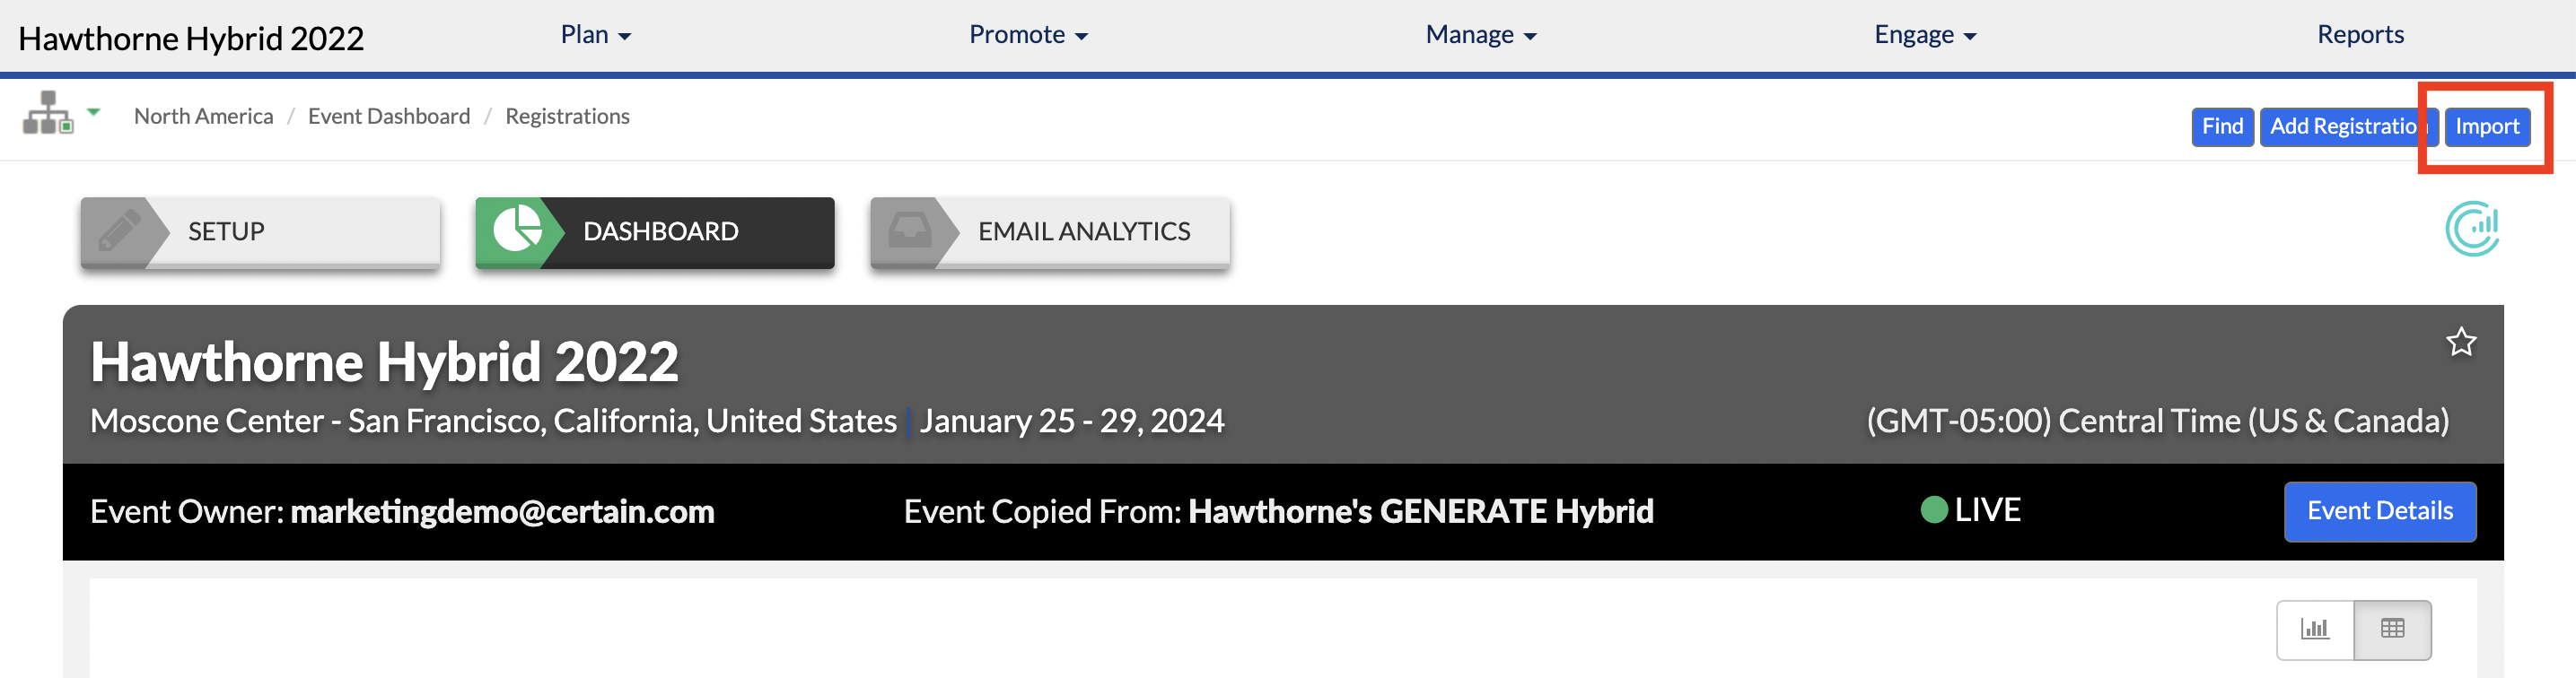The width and height of the screenshot is (2576, 678).
Task: Click the LIVE status indicator
Action: point(1970,510)
